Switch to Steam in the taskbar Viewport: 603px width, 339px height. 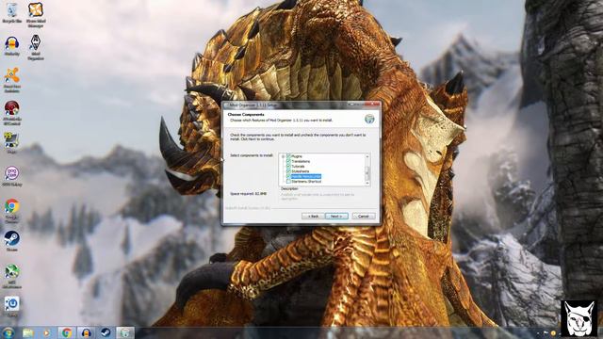click(106, 332)
